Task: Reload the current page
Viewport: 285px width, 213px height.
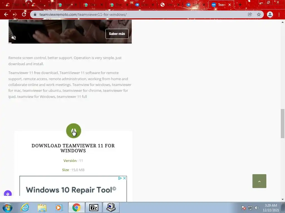Action: click(24, 14)
